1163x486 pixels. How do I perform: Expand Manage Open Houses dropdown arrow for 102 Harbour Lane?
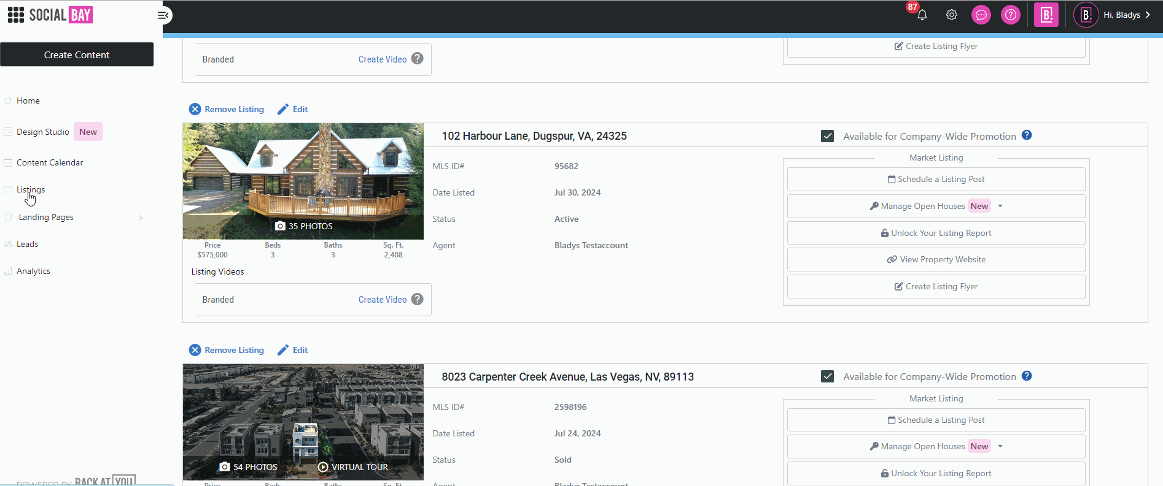1000,206
